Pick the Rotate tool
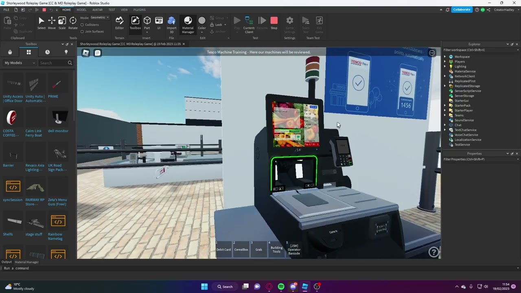Screen dimensions: 521x293 (x=73, y=23)
